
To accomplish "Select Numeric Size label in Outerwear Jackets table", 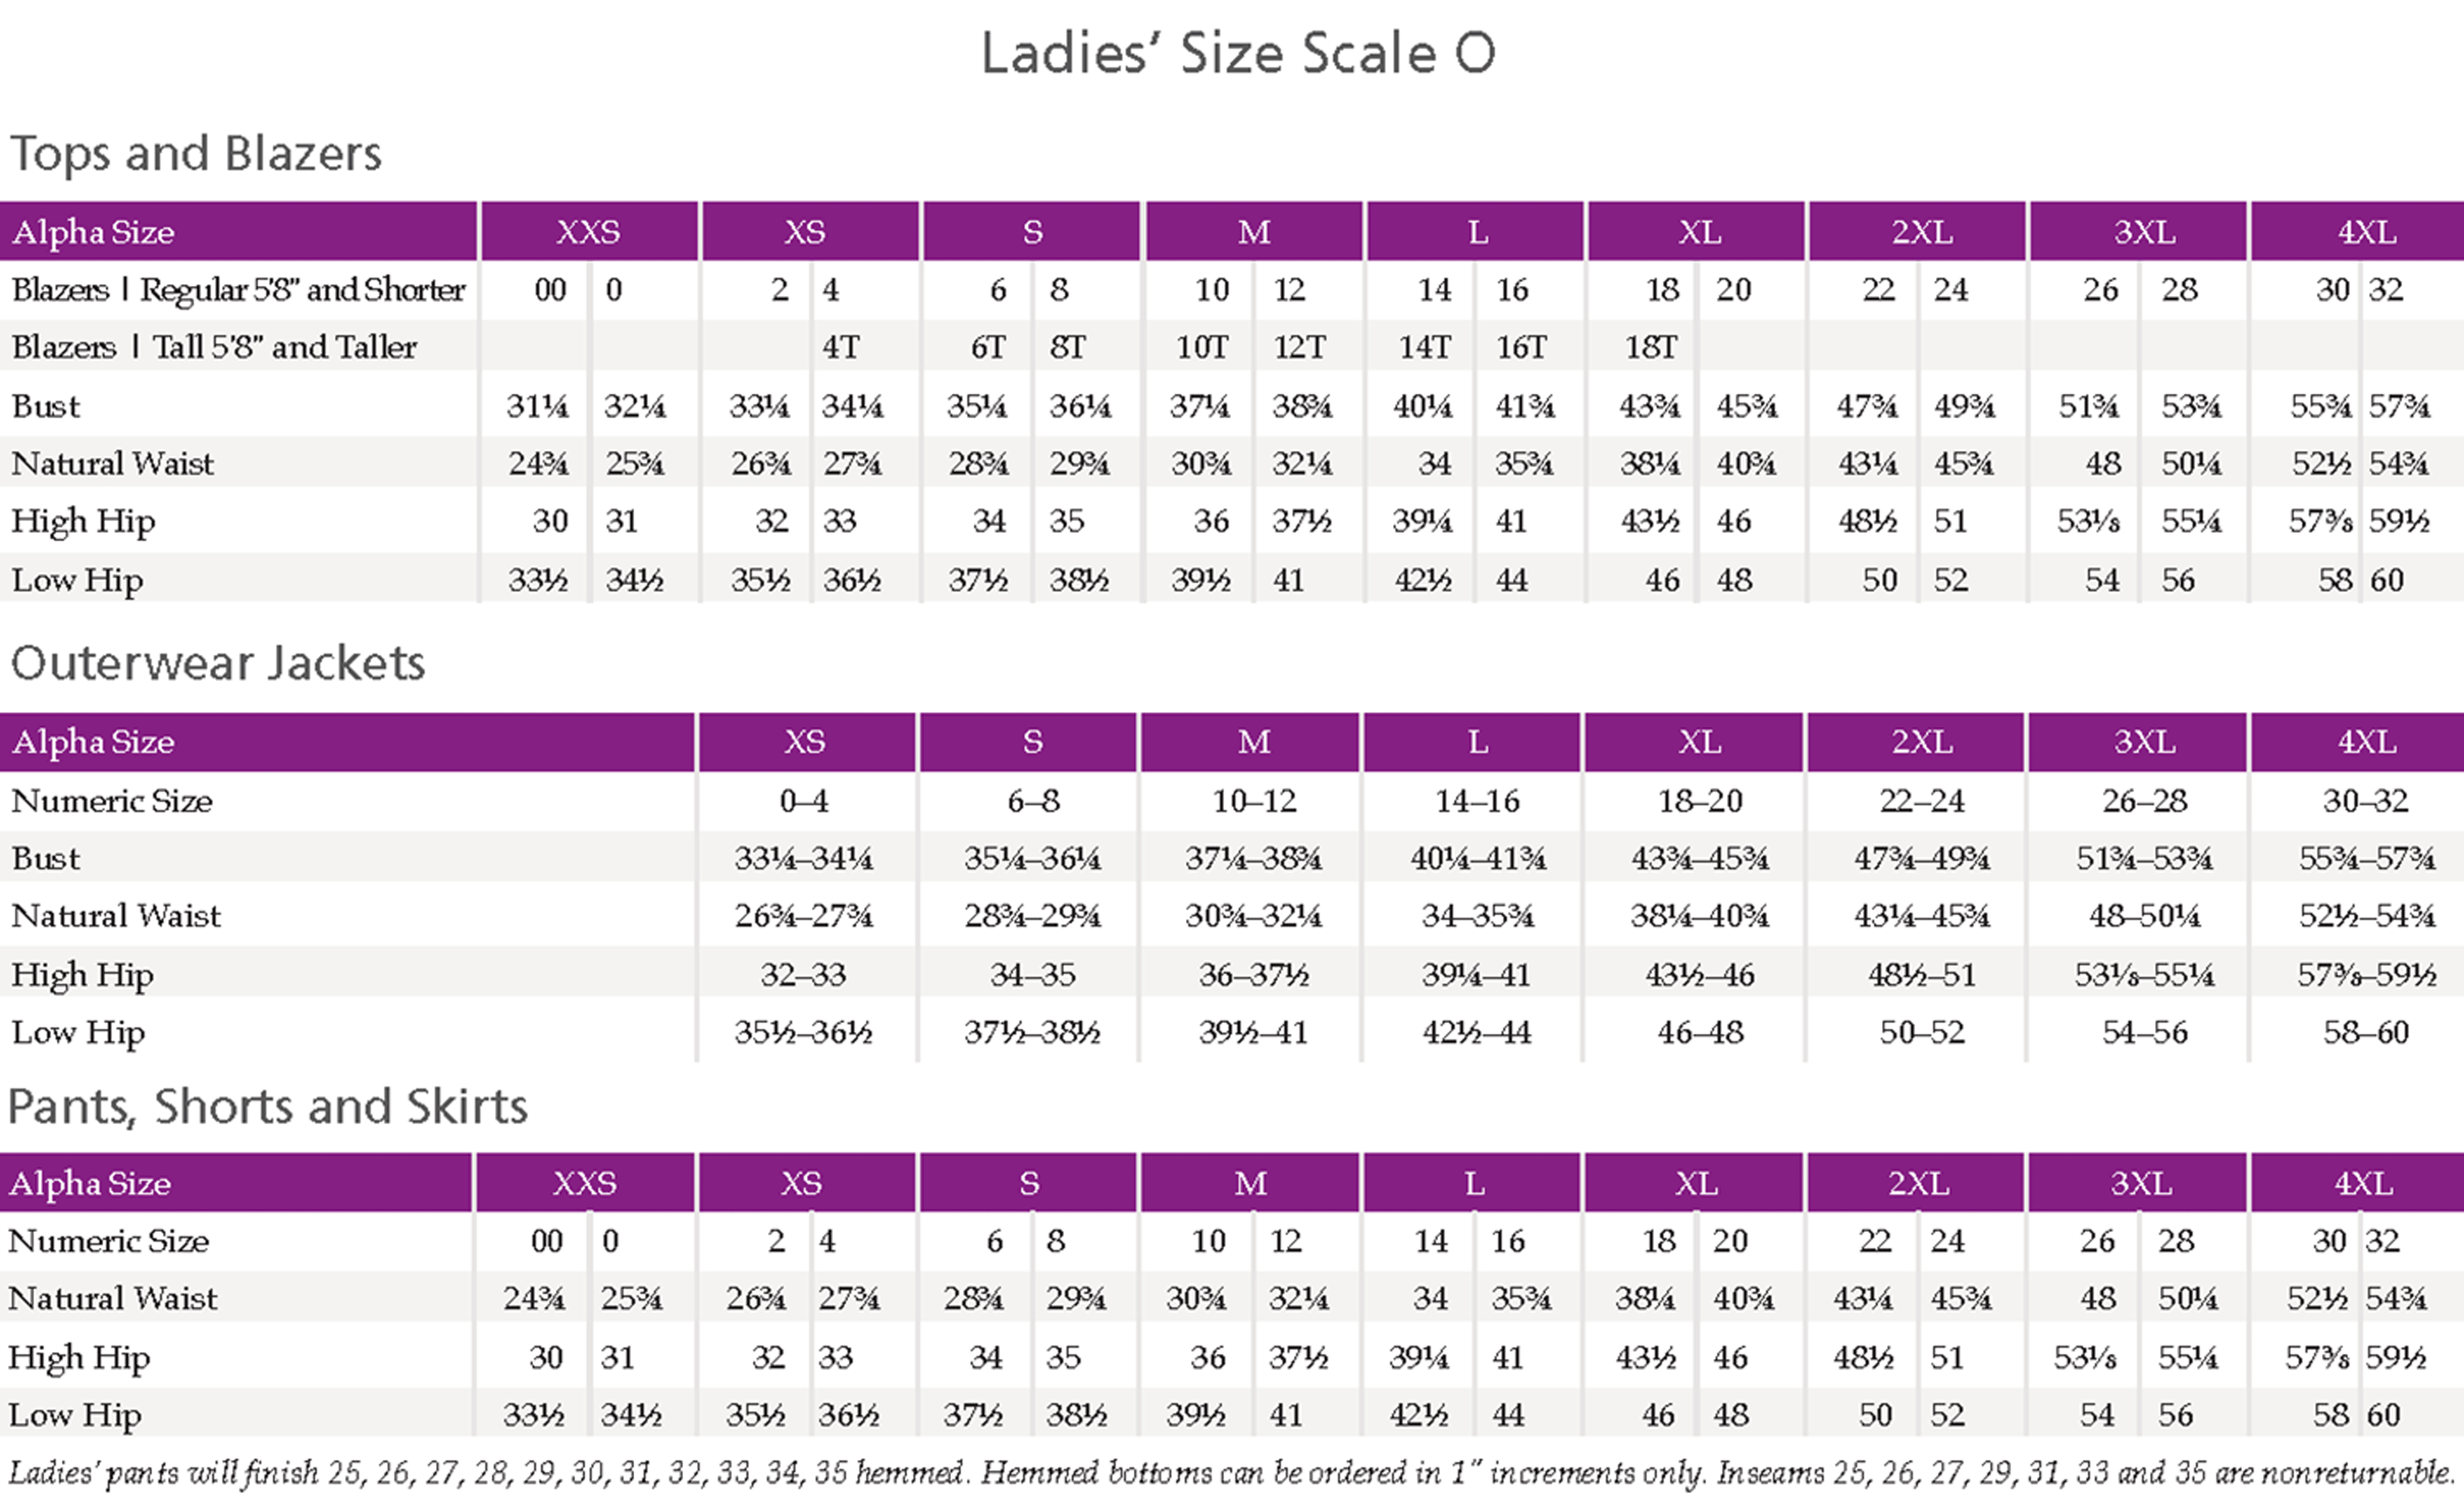I will (x=112, y=801).
